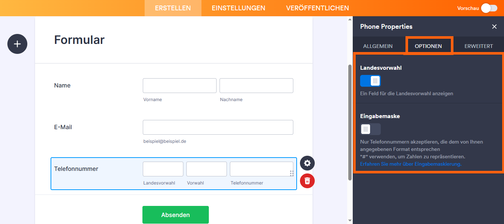Select the Telefonnummer field label
Image resolution: width=504 pixels, height=224 pixels.
click(76, 169)
